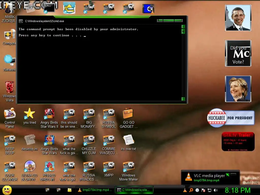Click the cmd.exe window title bar icon
The height and width of the screenshot is (195, 260).
[x=21, y=21]
